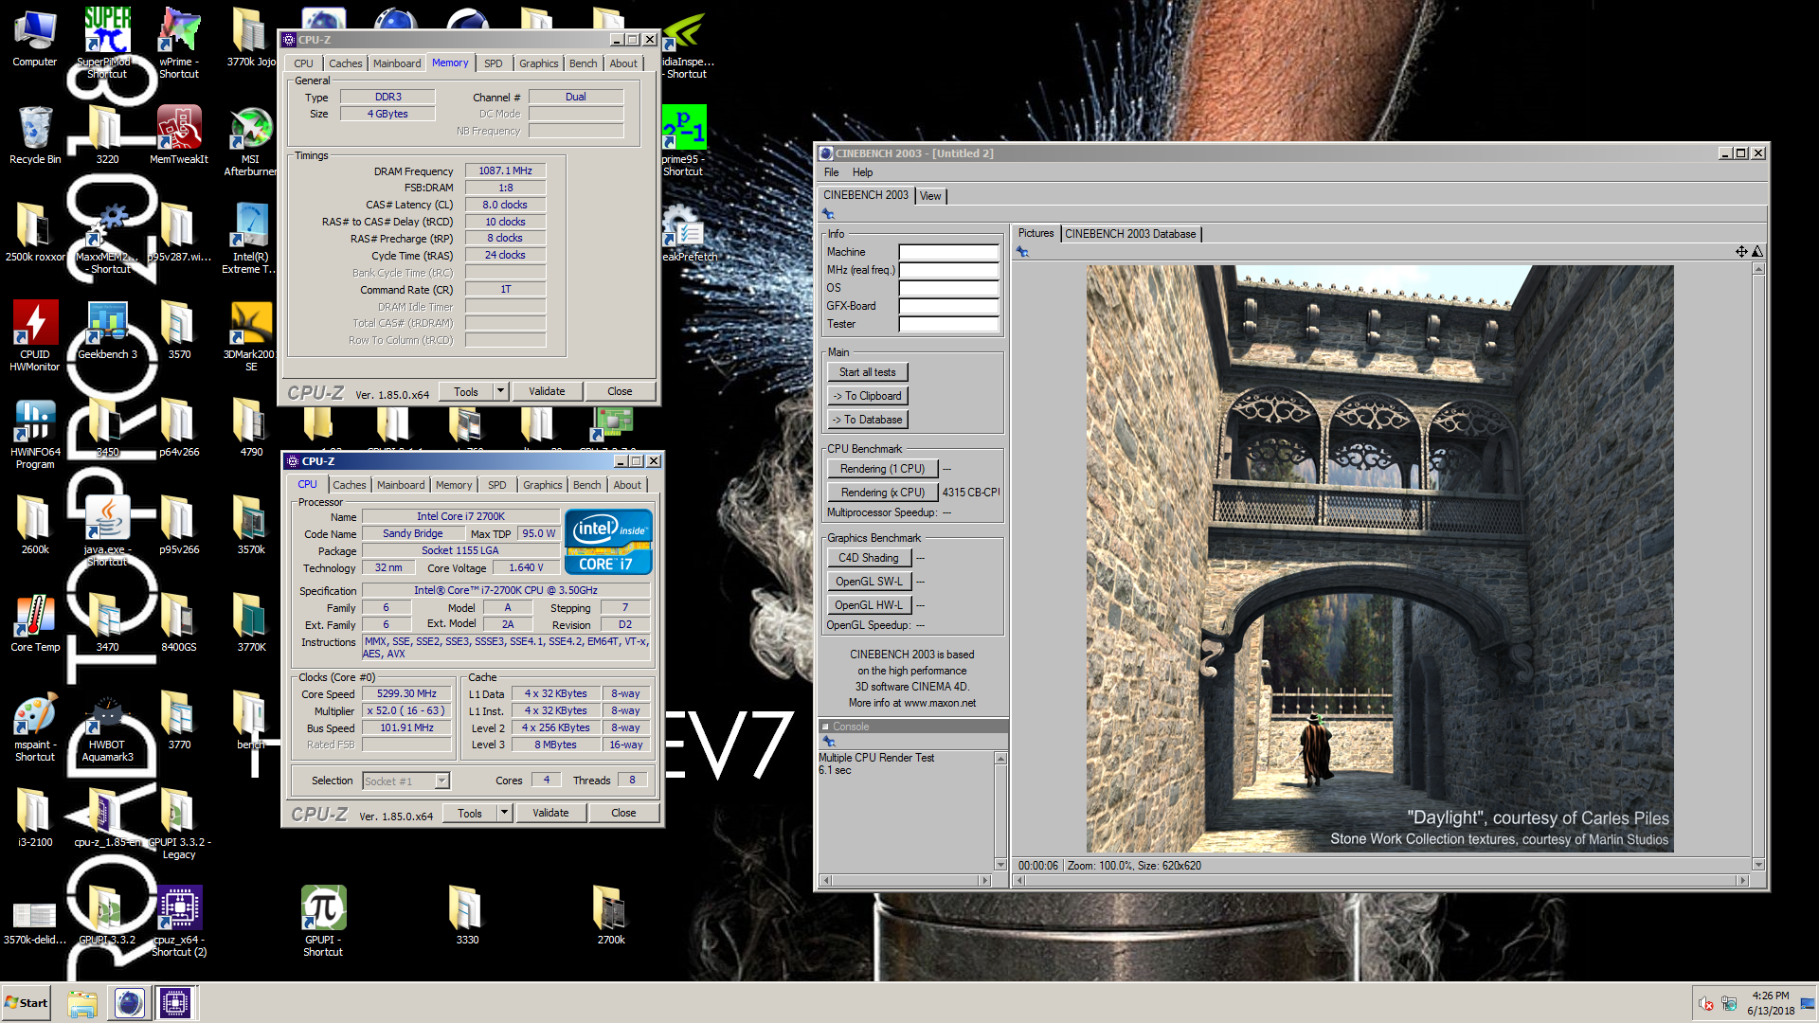Viewport: 1819px width, 1023px height.
Task: Open Intel(R) Extreme Tuning icon
Action: [251, 238]
